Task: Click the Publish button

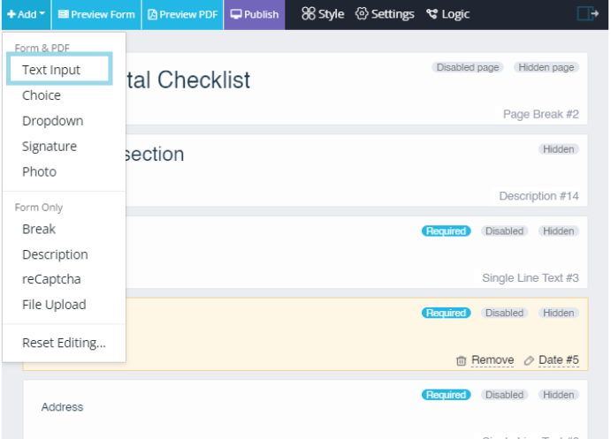Action: coord(255,14)
